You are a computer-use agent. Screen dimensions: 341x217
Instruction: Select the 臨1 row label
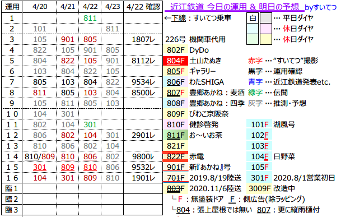(x=12, y=188)
